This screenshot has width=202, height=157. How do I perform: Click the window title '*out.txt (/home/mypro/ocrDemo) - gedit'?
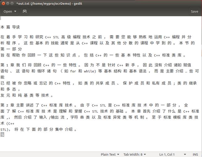click(49, 3)
